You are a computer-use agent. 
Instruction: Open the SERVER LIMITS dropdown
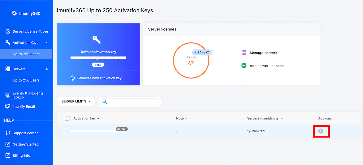76,101
